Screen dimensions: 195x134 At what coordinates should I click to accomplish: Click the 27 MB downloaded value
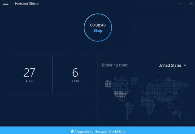tap(30, 73)
